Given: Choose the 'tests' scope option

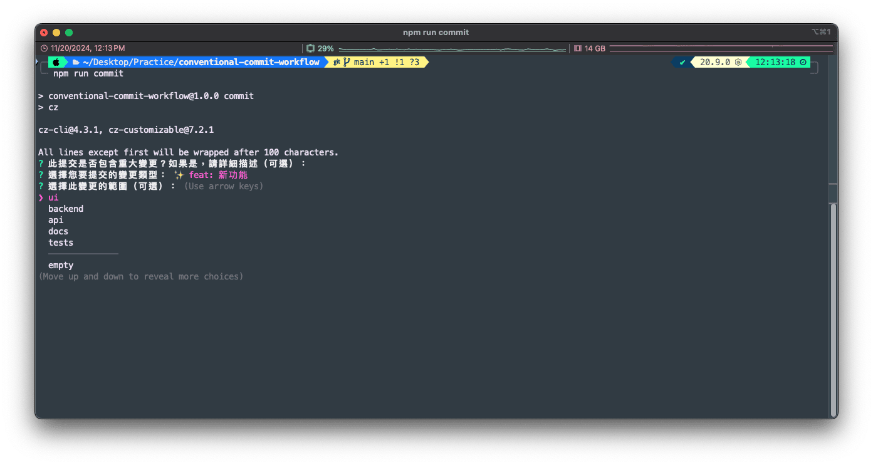Looking at the screenshot, I should [61, 243].
